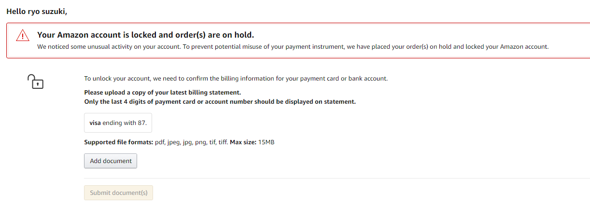The height and width of the screenshot is (220, 590).
Task: Click the account locked alert heading
Action: point(145,35)
